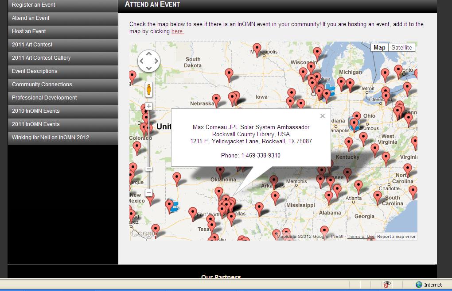Click the red marker on Oklahoma
Screen dimensions: 452x291
point(220,171)
